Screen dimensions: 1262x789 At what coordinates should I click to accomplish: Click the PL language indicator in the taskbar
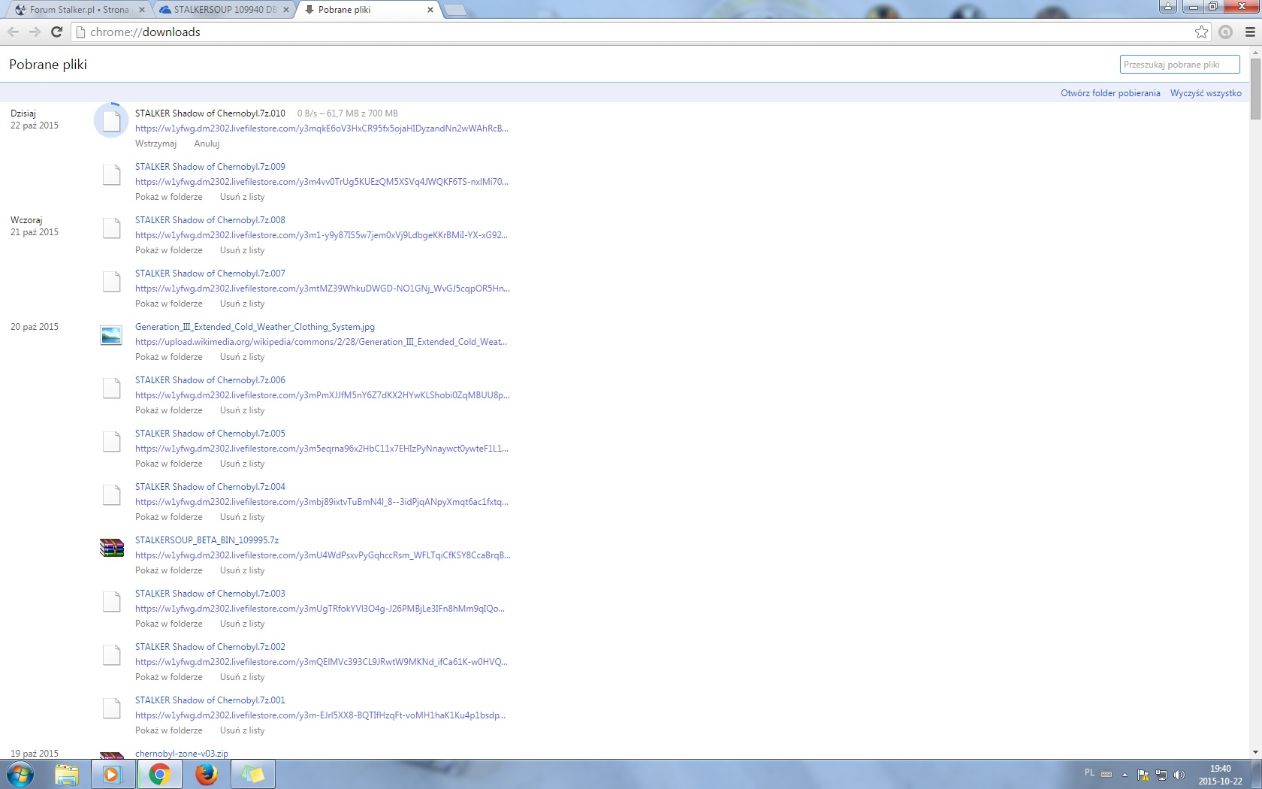pyautogui.click(x=1089, y=772)
